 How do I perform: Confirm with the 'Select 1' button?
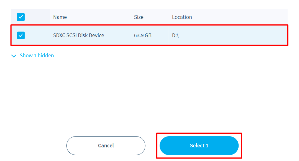(199, 146)
